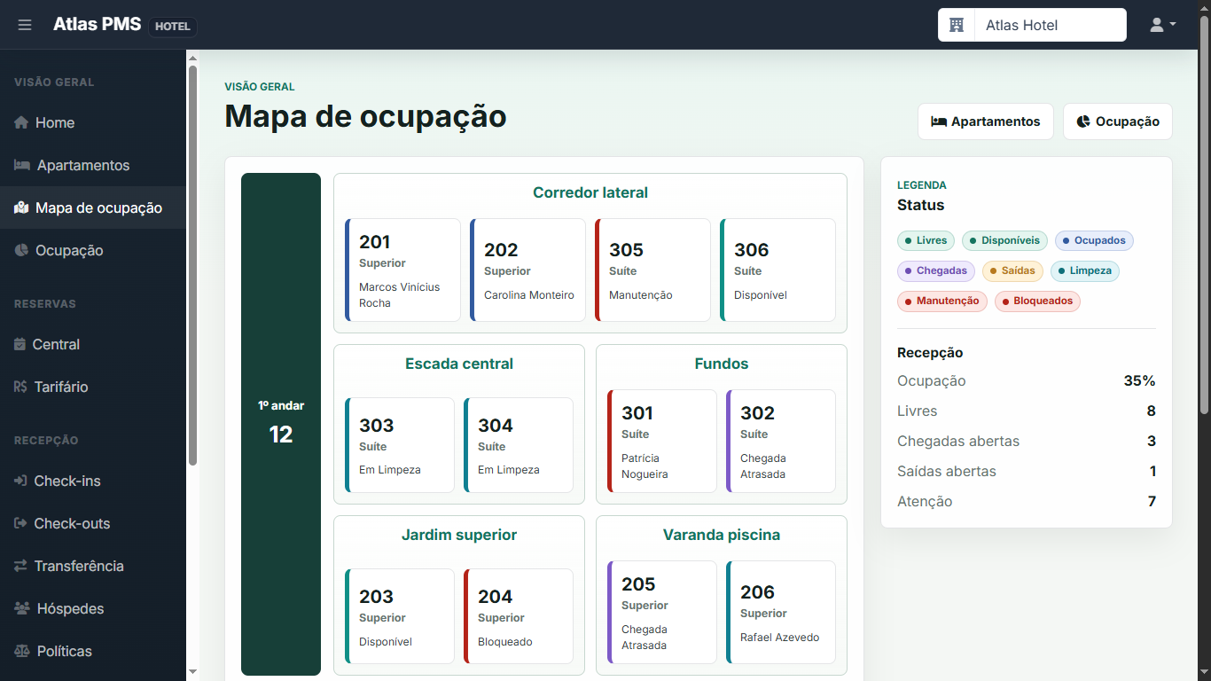
Task: Open room 305 Manutenção card
Action: (652, 270)
